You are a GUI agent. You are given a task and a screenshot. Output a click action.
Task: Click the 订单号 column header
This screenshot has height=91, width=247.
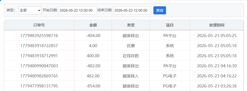[39, 25]
